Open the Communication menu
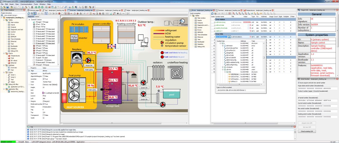Screen dimensions: 339x143 click(26, 4)
